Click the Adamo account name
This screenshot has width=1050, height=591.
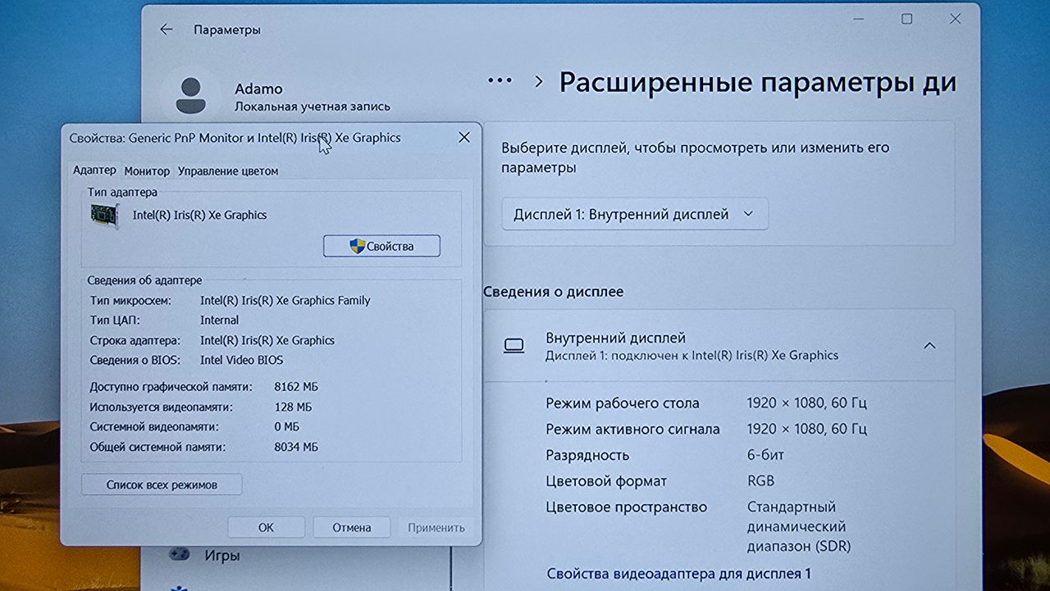[x=258, y=89]
